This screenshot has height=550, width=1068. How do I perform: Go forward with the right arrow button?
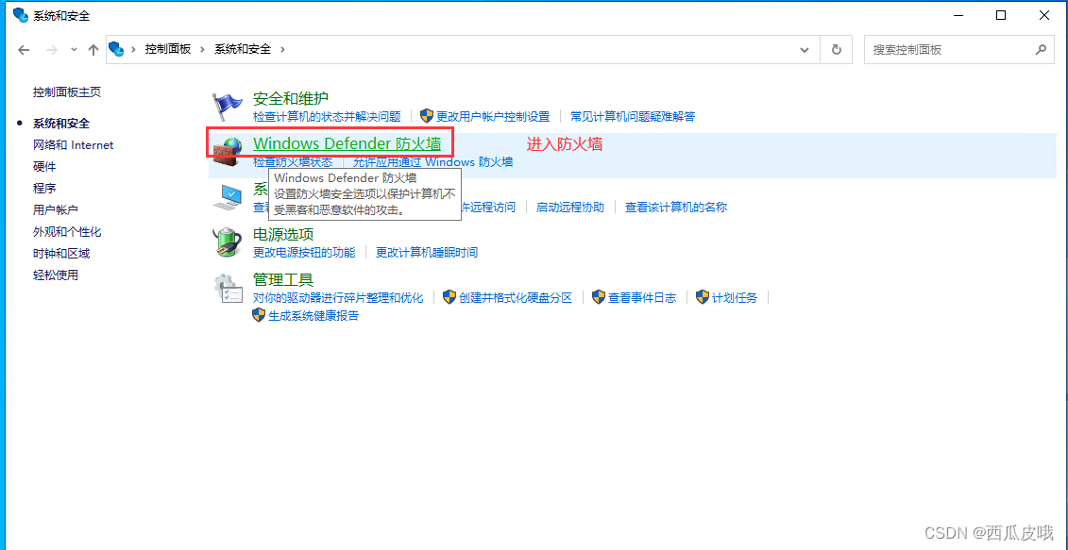click(x=51, y=50)
